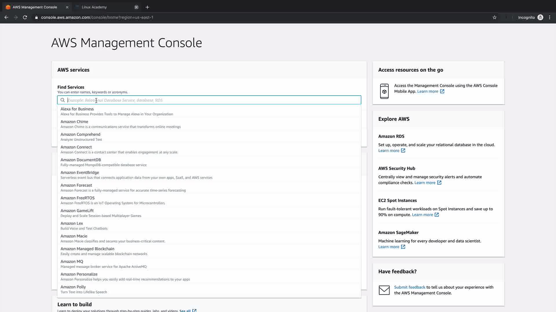
Task: Click the mobile phone app icon
Action: (384, 91)
